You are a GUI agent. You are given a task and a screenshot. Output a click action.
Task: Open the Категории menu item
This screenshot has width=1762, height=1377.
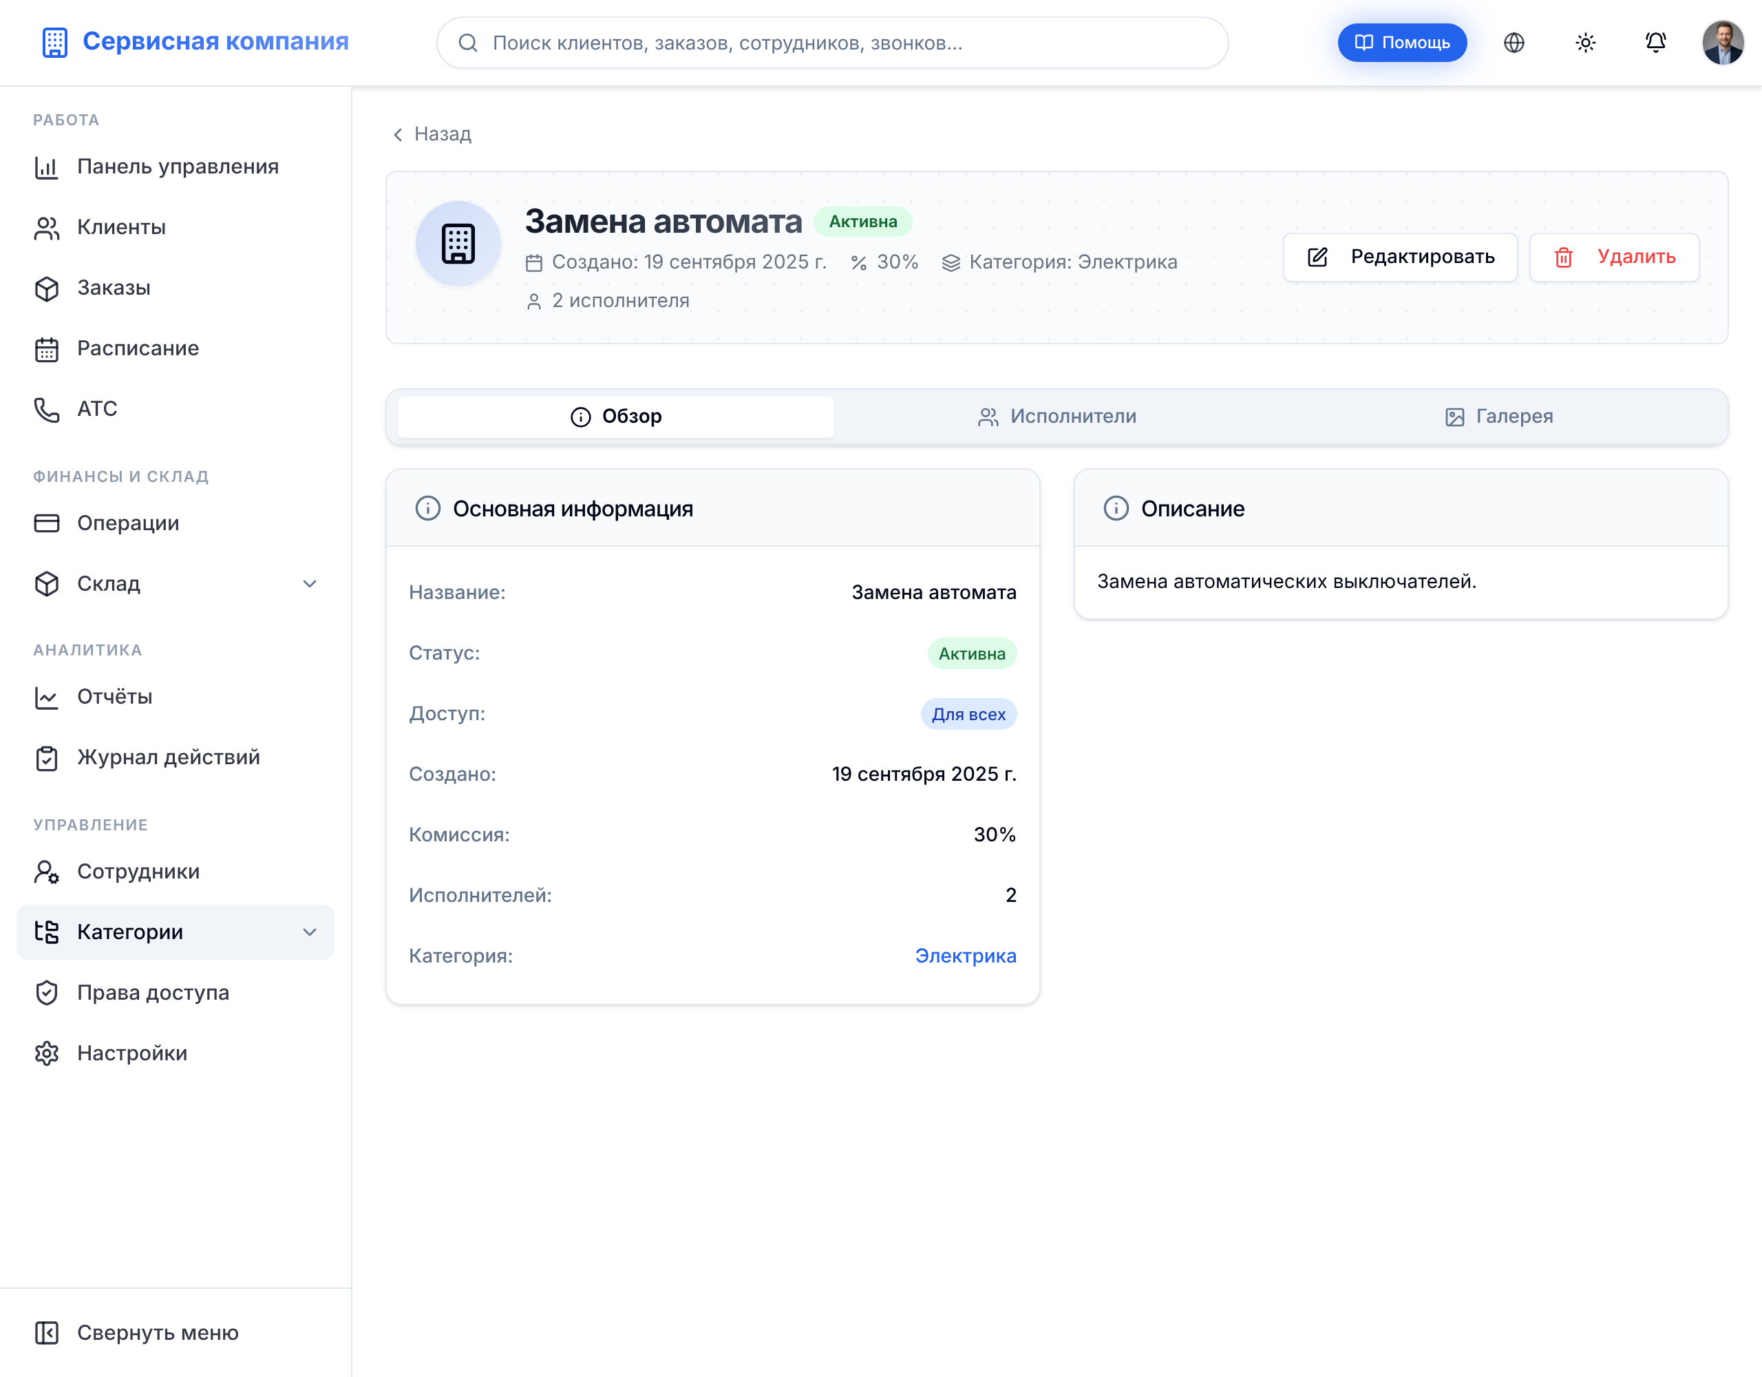pyautogui.click(x=175, y=932)
